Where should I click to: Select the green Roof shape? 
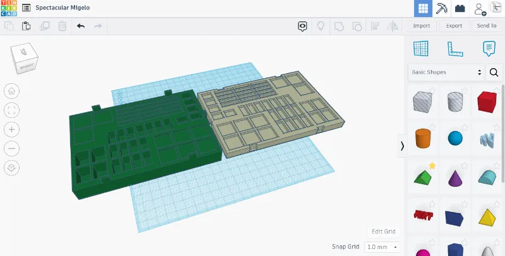[422, 178]
